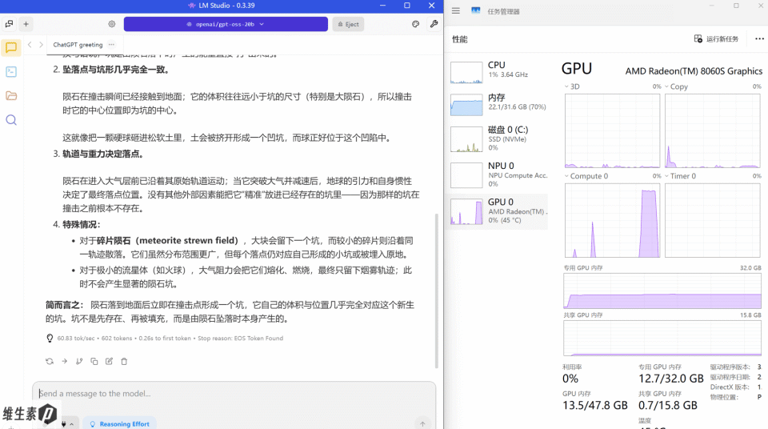Go forward with right chevron arrow
Image resolution: width=768 pixels, height=429 pixels.
click(x=41, y=45)
